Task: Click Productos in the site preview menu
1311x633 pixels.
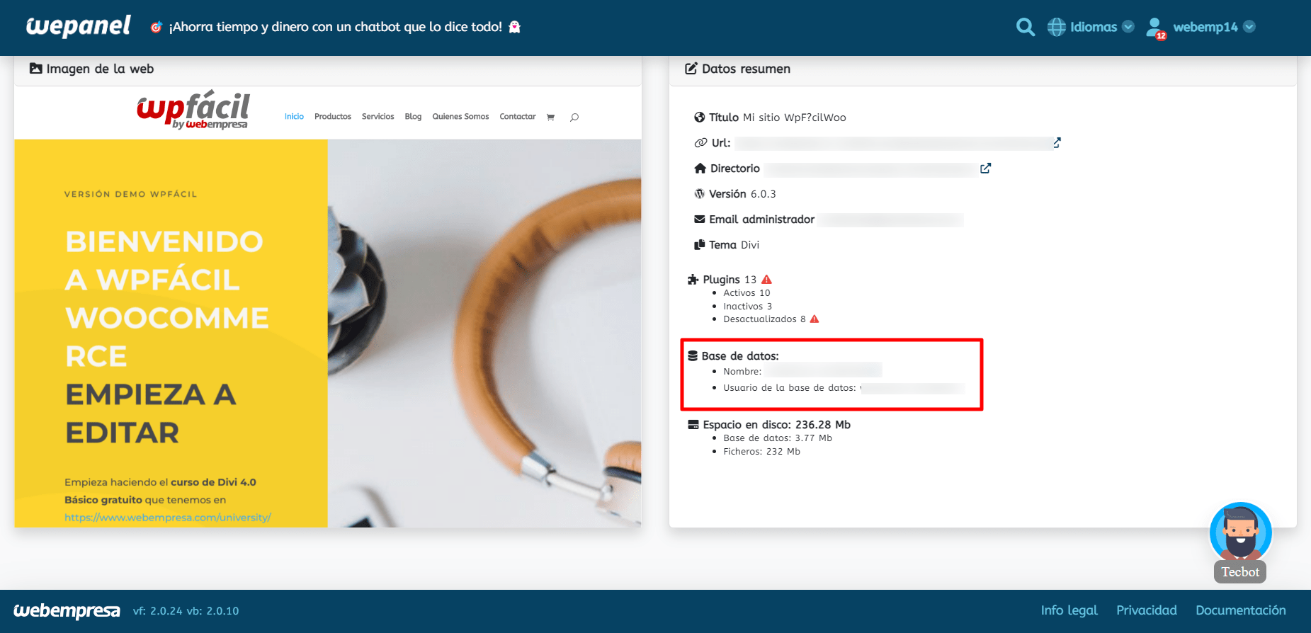Action: point(333,116)
